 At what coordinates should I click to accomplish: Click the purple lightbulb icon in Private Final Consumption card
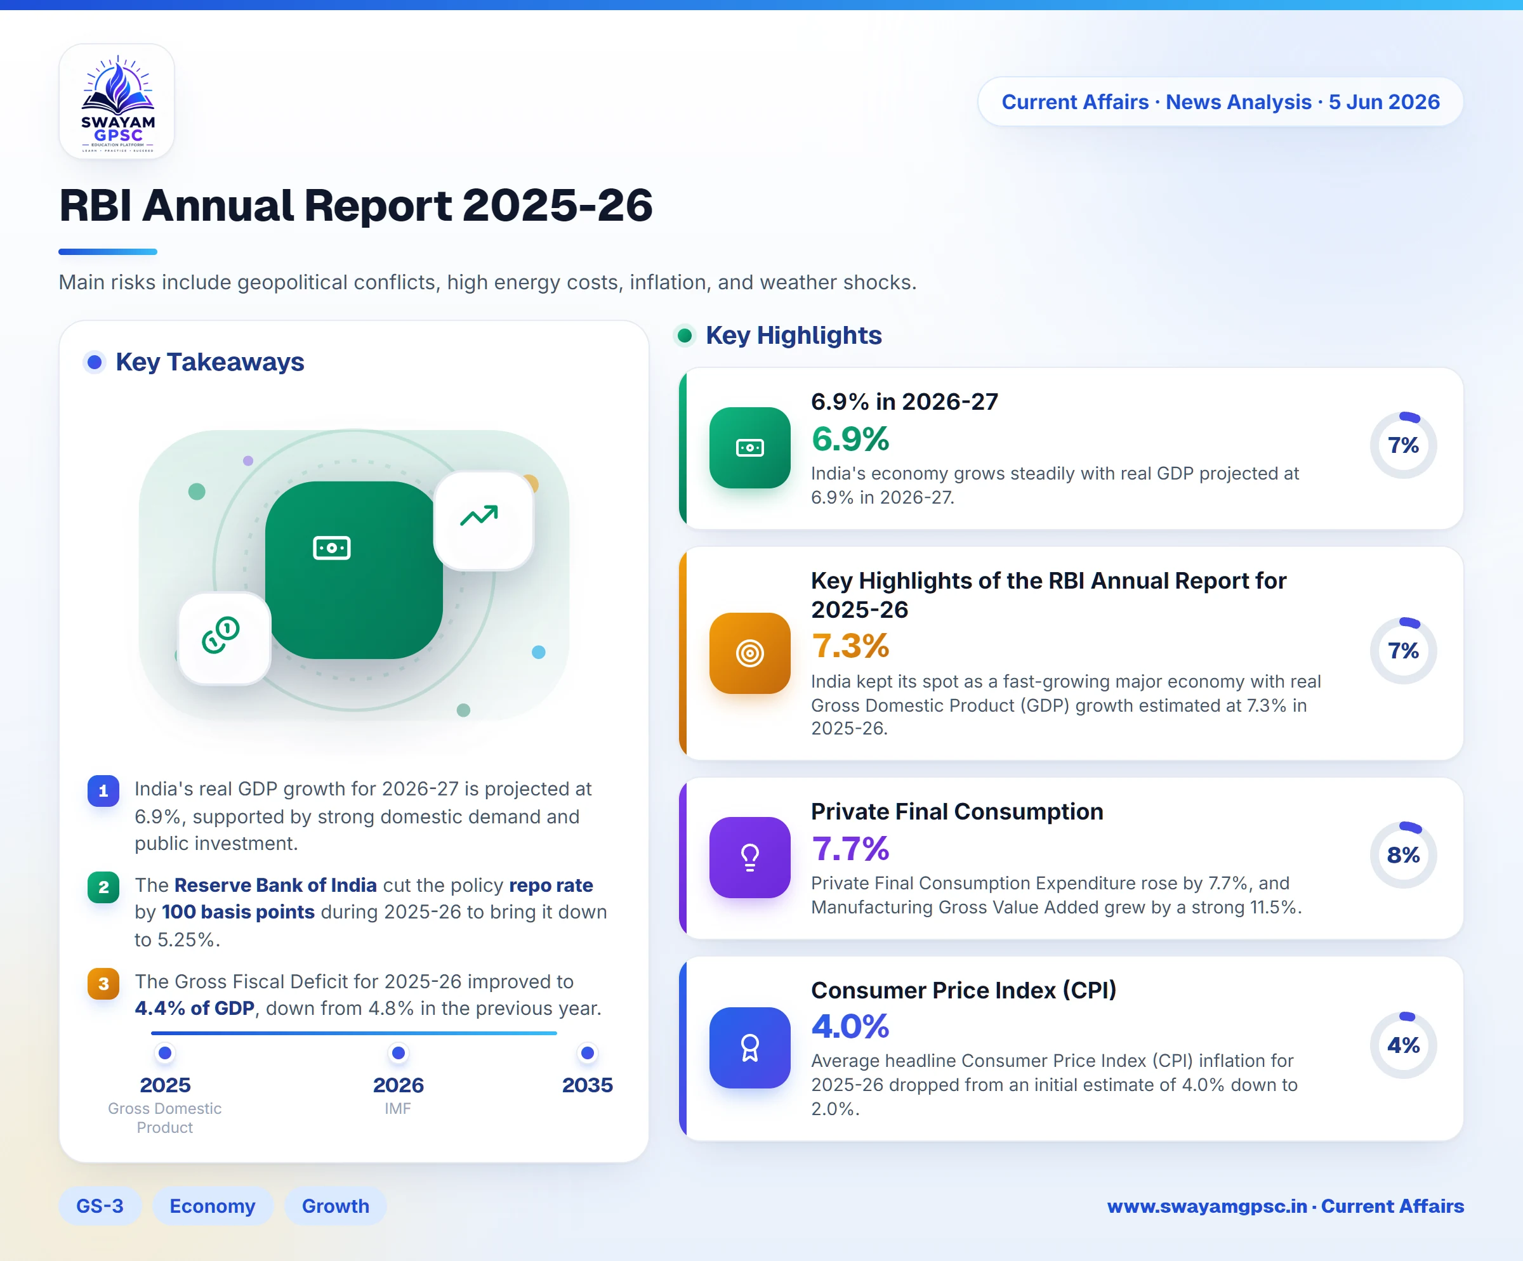point(750,858)
